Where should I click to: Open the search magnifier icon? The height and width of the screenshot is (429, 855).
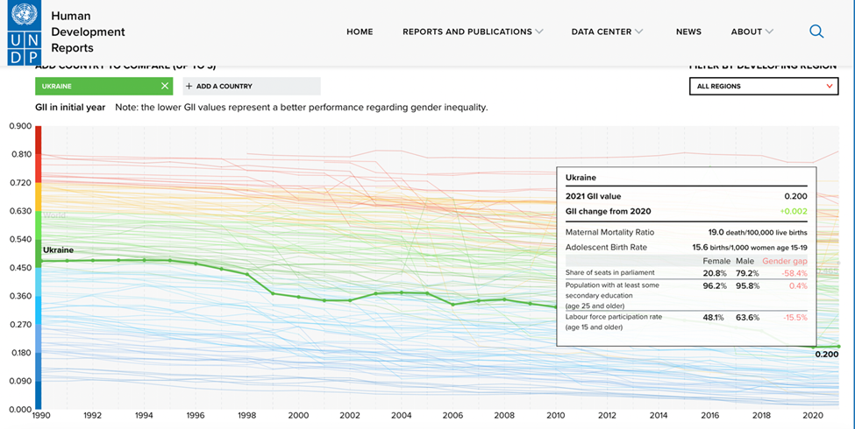coord(816,32)
